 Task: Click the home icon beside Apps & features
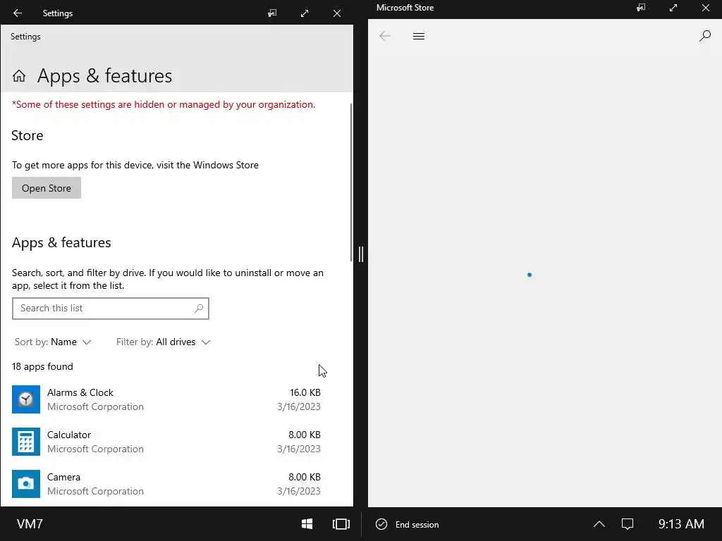point(19,76)
